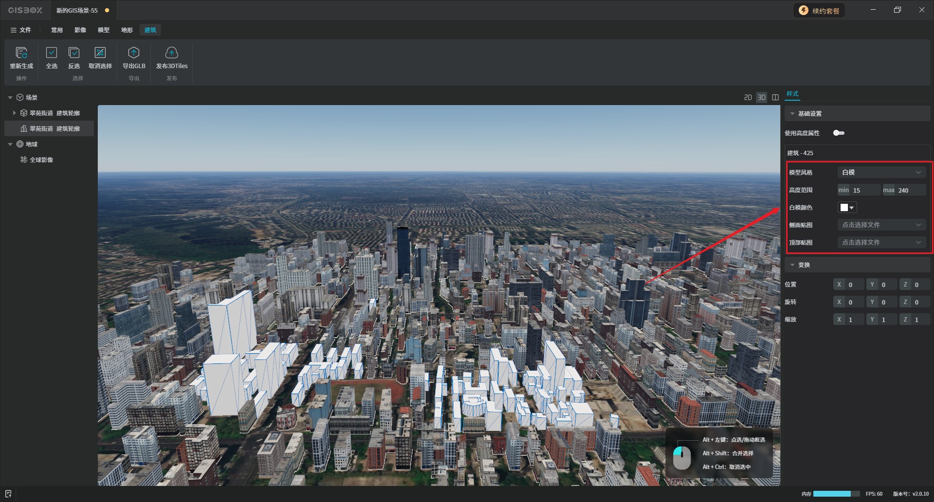Open the 模型风格 dropdown
Viewport: 934px width, 502px height.
[x=881, y=172]
